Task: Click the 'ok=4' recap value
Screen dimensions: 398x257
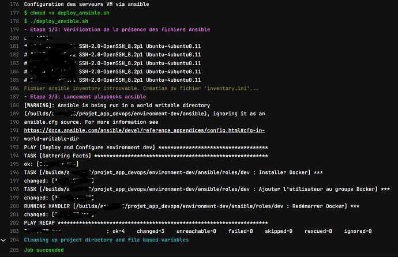Action: click(119, 231)
